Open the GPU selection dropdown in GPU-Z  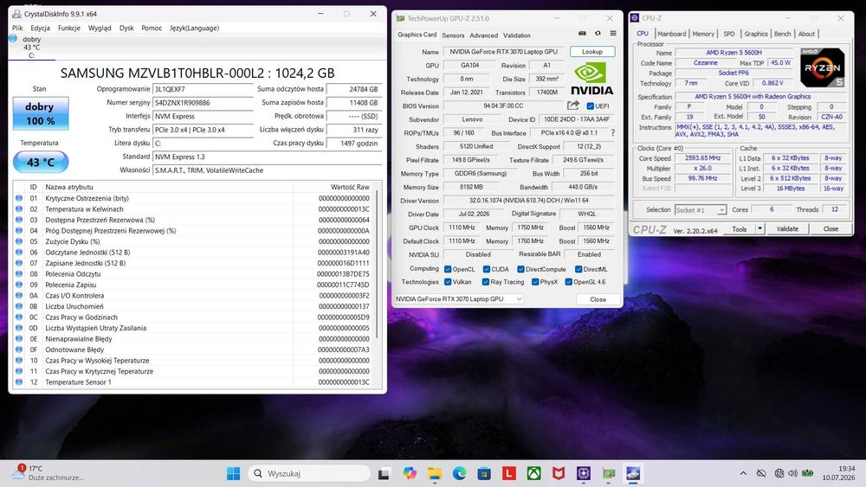pos(458,299)
